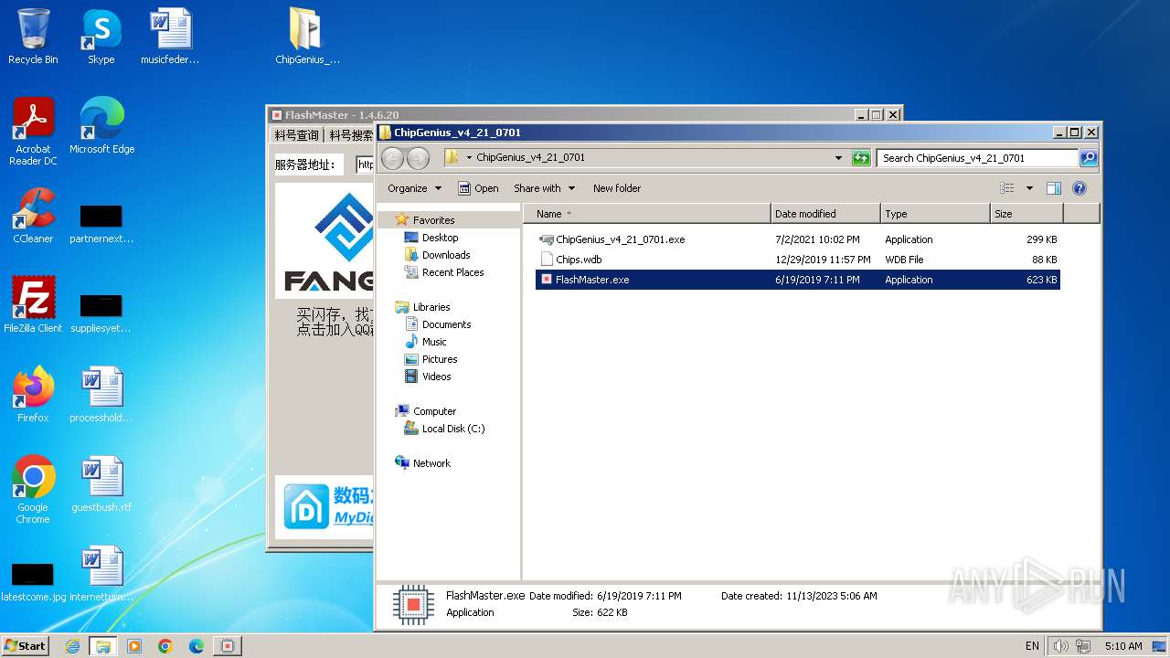Open Explorer help question mark

click(1079, 188)
